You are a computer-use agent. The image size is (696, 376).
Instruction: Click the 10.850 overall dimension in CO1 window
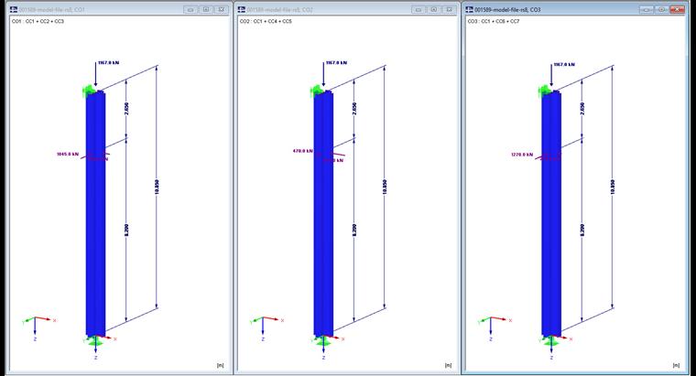pyautogui.click(x=157, y=187)
